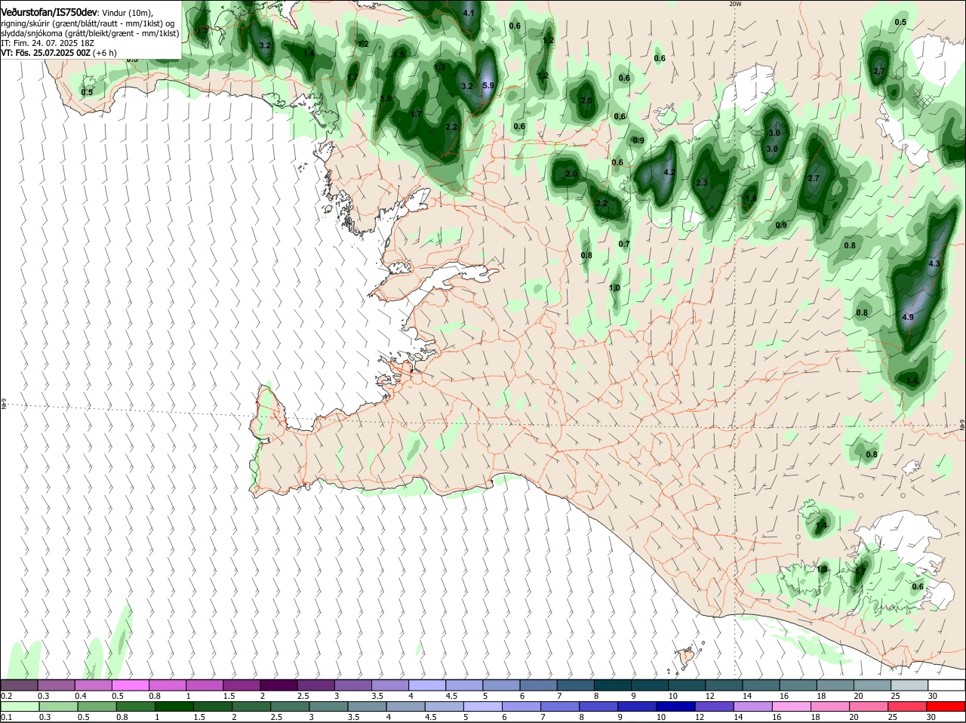Click the 5.9 precipitation value on the map

[488, 85]
